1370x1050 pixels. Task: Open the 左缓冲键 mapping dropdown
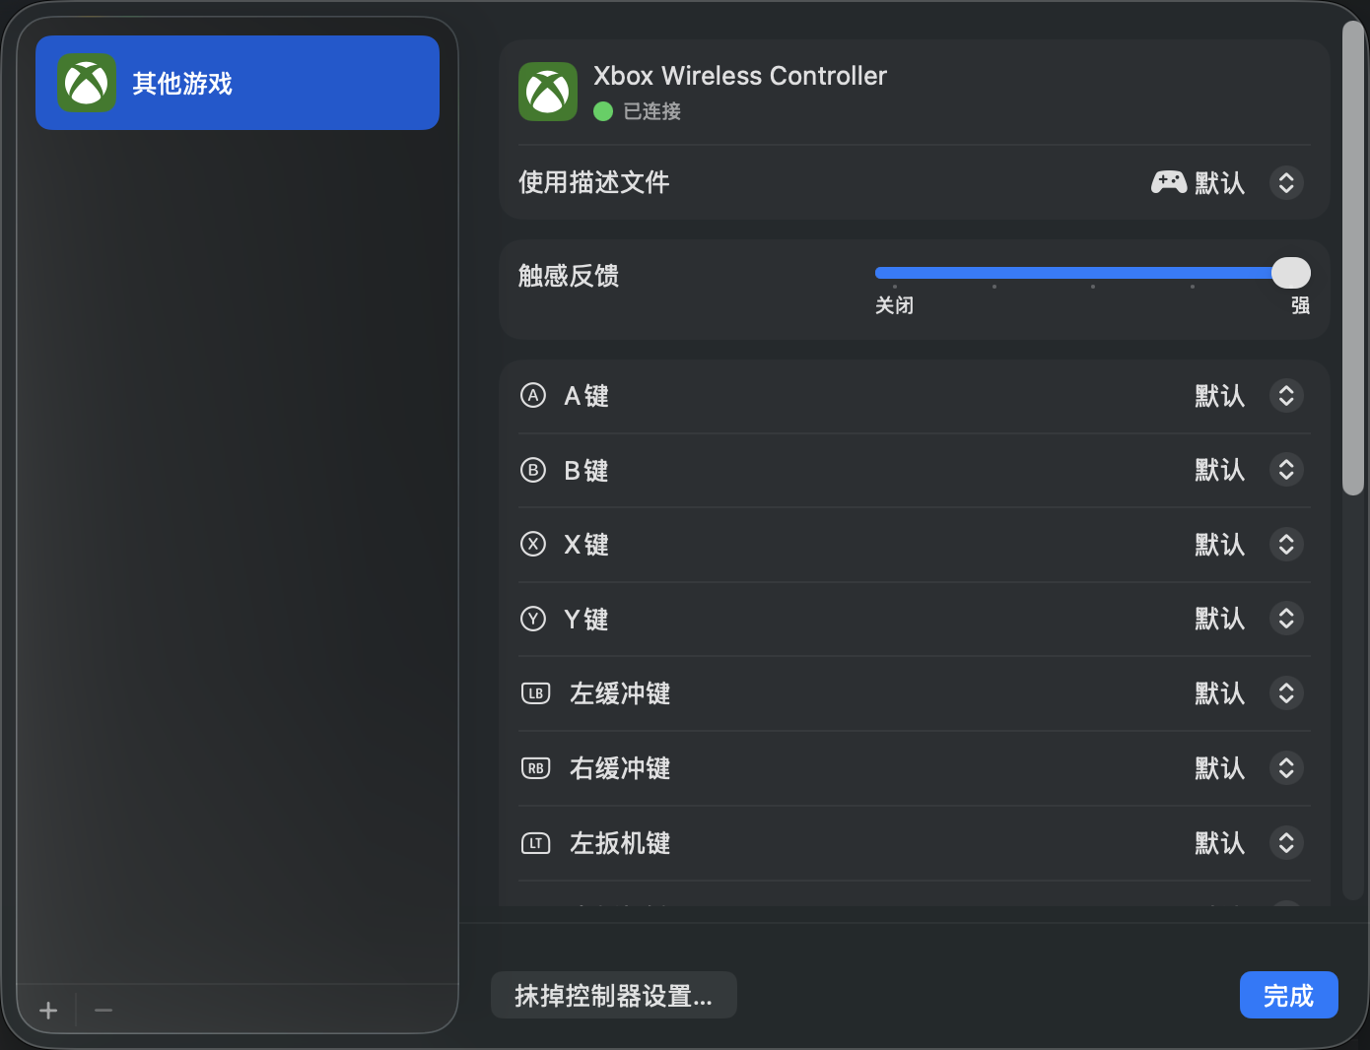point(1286,693)
